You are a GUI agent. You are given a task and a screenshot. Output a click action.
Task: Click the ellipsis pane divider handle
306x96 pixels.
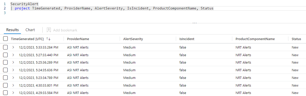[x=194, y=23]
